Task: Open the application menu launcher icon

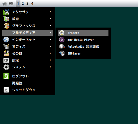Action: coord(4,4)
